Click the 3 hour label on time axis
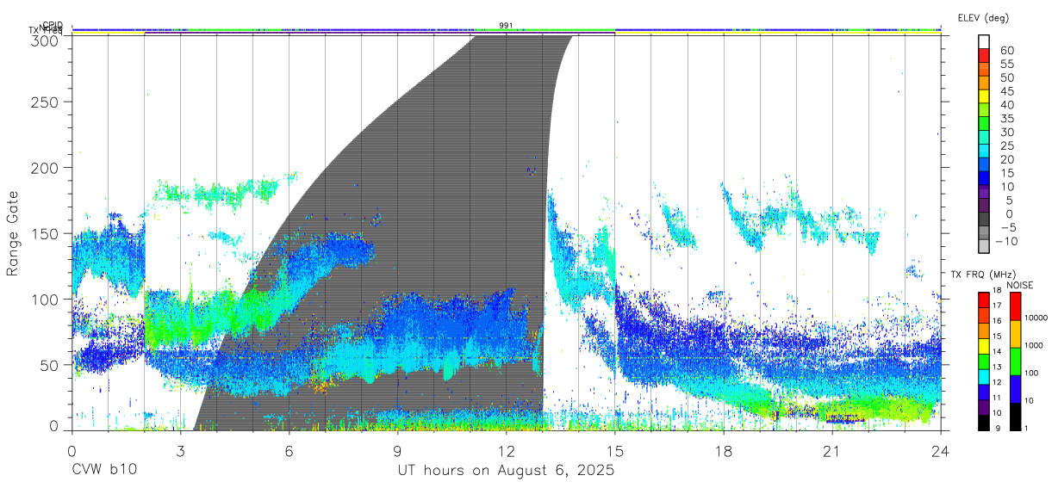 click(x=180, y=450)
